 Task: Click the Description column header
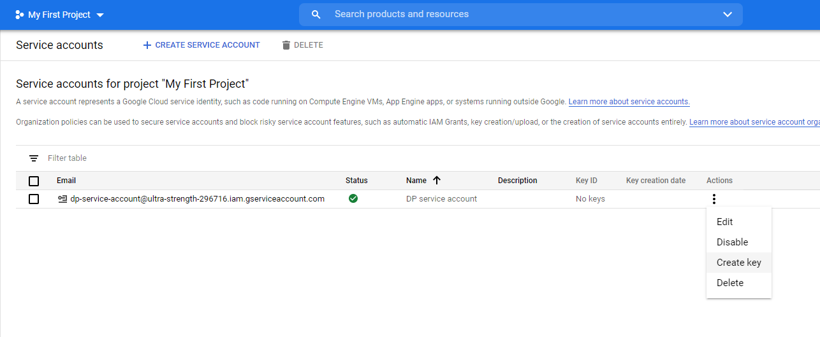[518, 181]
